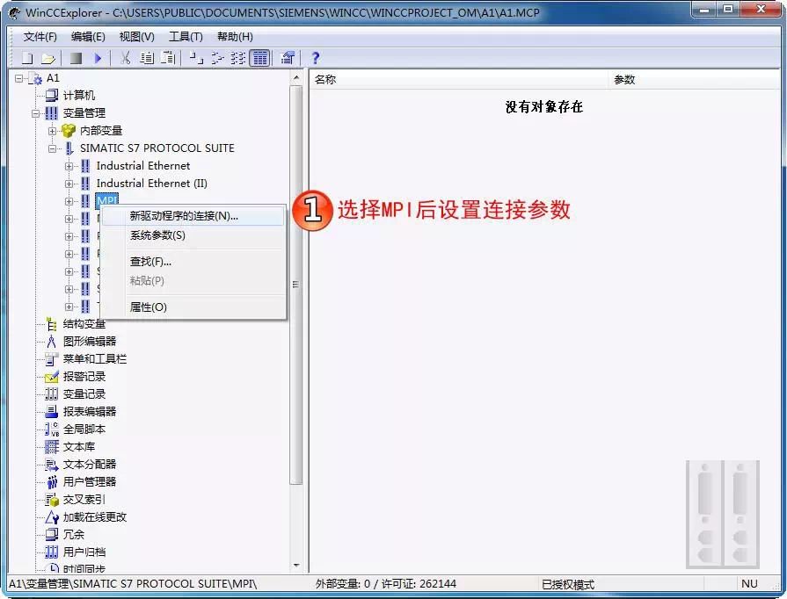Expand the MPI channel unit node

point(69,201)
